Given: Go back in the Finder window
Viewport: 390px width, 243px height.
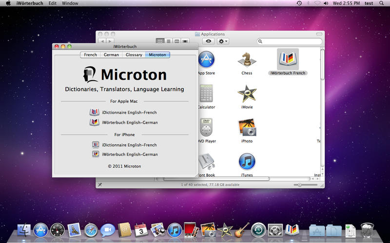Looking at the screenshot, I should (102, 41).
